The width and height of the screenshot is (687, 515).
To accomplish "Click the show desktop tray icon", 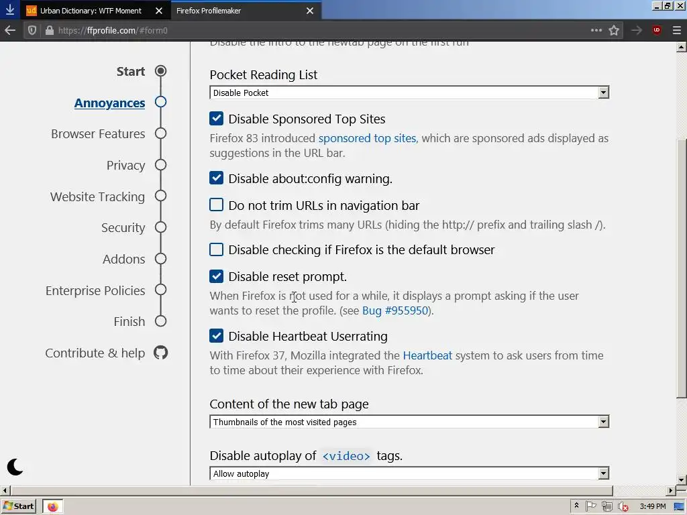I will click(x=679, y=507).
